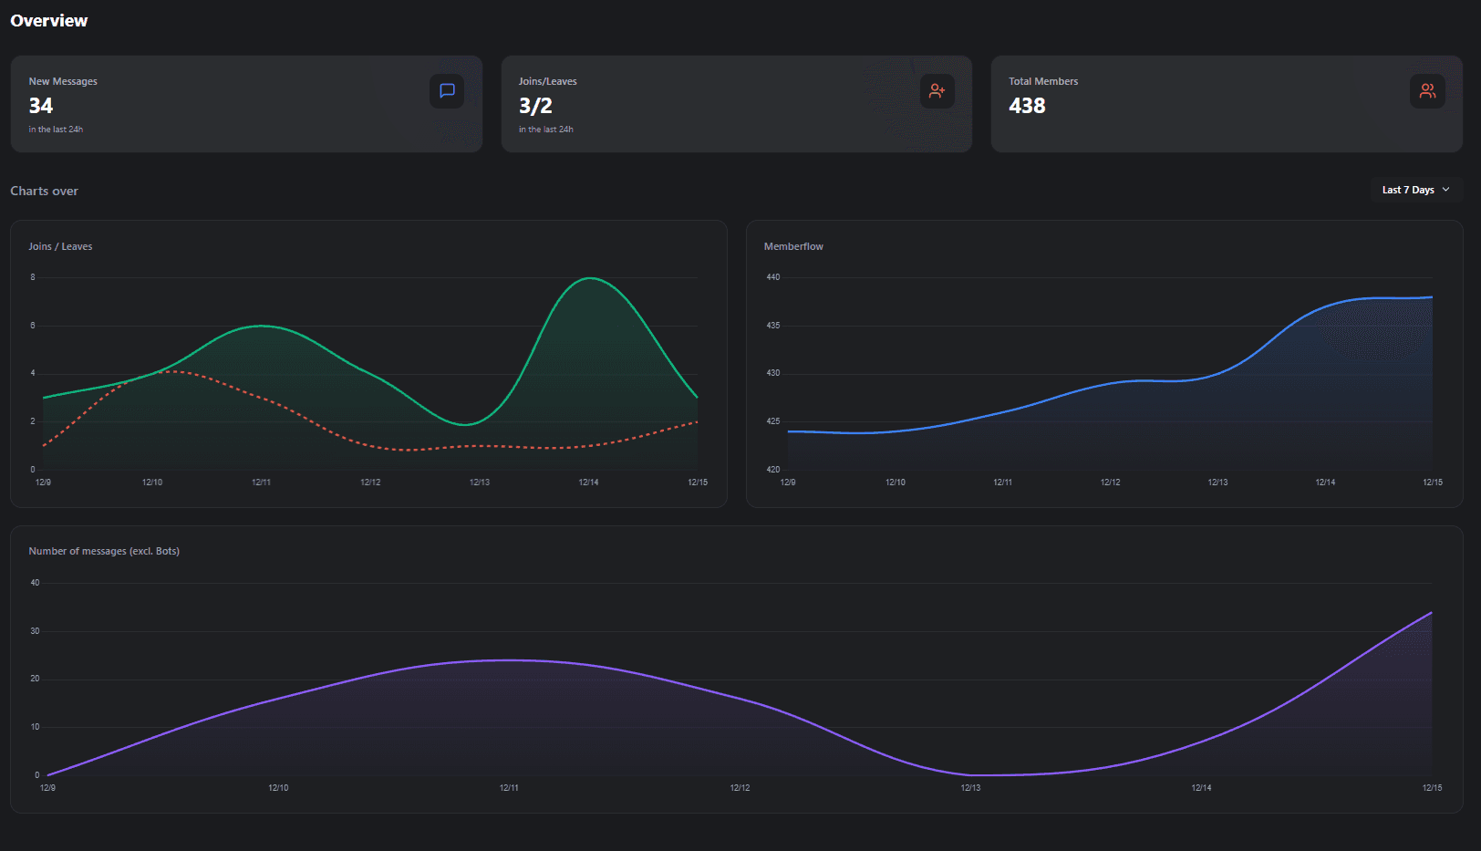Viewport: 1481px width, 851px height.
Task: Click the Number of messages chart title
Action: (104, 551)
